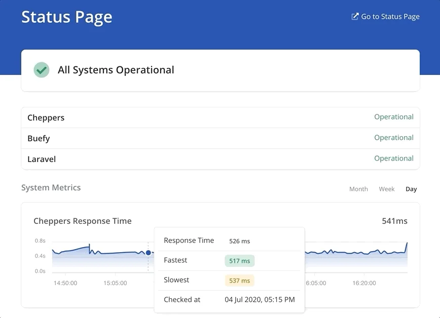The width and height of the screenshot is (440, 318).
Task: Click the green 517 ms fastest badge
Action: click(x=239, y=261)
